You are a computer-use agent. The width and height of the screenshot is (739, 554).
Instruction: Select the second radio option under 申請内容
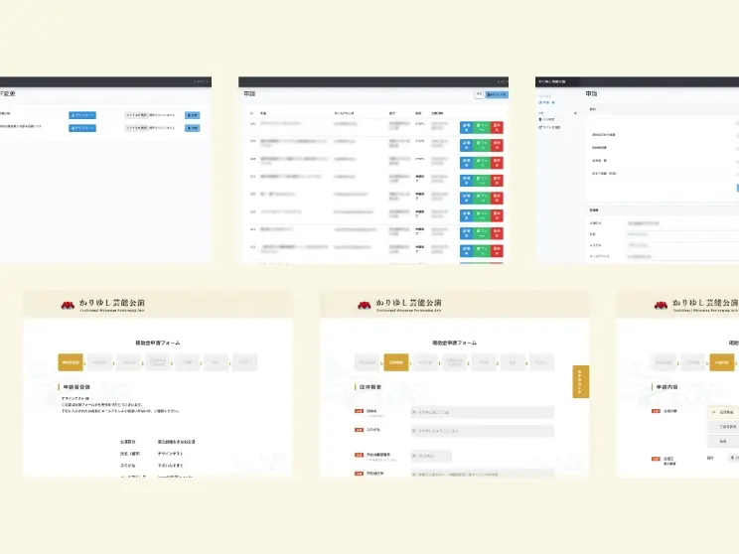coord(723,426)
